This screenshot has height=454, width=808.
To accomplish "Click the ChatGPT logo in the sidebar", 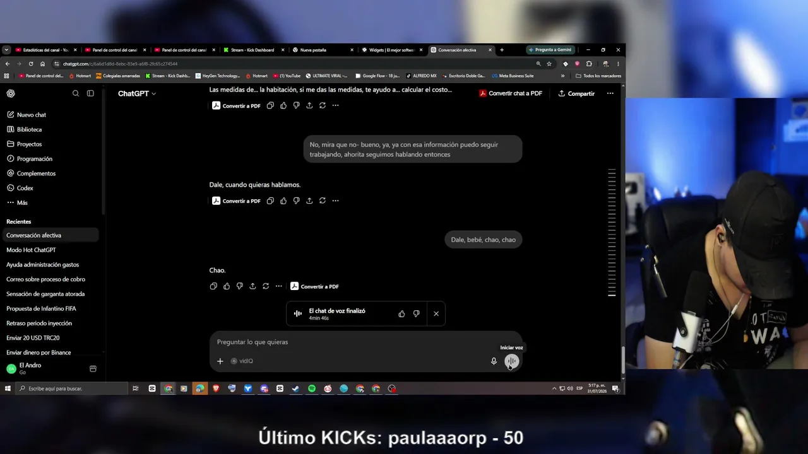I will 11,93.
